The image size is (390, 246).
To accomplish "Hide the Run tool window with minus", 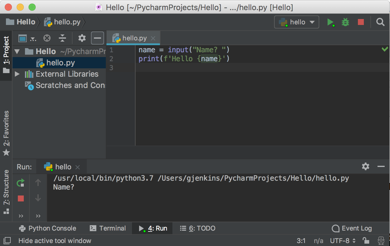I will point(381,166).
